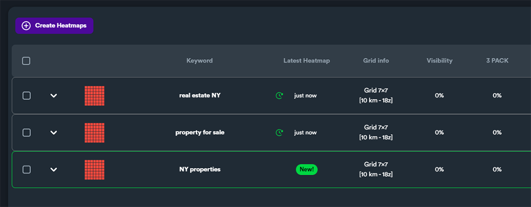The image size is (531, 207).
Task: Click the keyword text NY properties
Action: tap(200, 169)
